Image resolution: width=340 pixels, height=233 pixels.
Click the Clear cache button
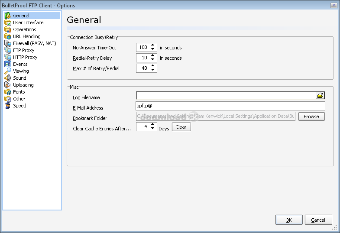point(181,127)
